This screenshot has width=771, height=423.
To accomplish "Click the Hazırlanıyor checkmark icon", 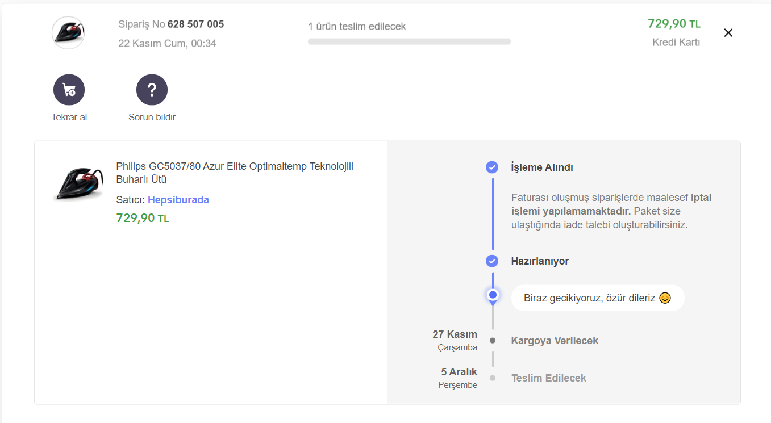I will 492,261.
